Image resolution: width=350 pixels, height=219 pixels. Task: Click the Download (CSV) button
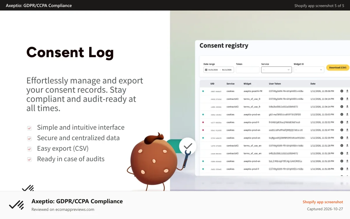tap(338, 67)
